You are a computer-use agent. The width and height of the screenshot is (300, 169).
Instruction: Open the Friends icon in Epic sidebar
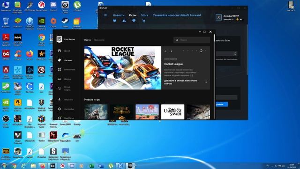[60, 79]
